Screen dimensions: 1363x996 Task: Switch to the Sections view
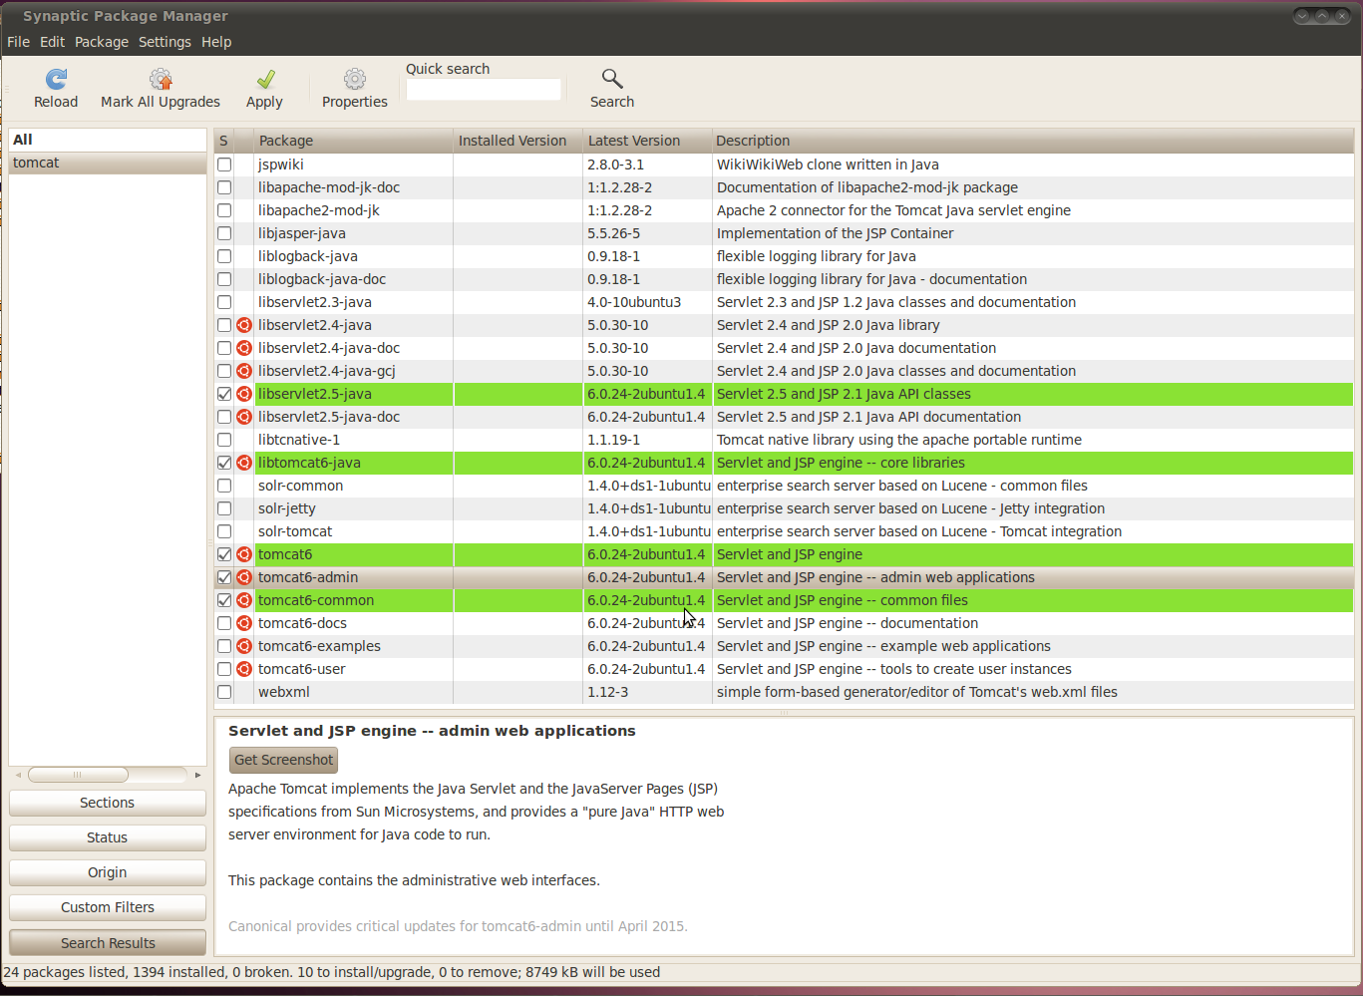(108, 803)
